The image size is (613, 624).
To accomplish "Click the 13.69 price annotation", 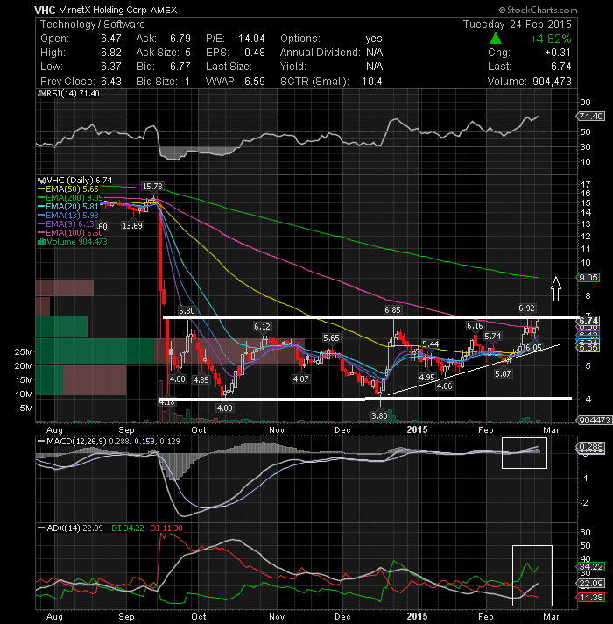I will [132, 225].
